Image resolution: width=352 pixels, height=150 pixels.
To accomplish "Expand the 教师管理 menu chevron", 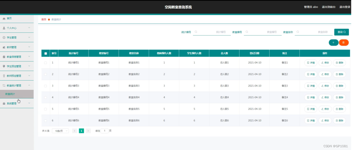I will [29, 47].
